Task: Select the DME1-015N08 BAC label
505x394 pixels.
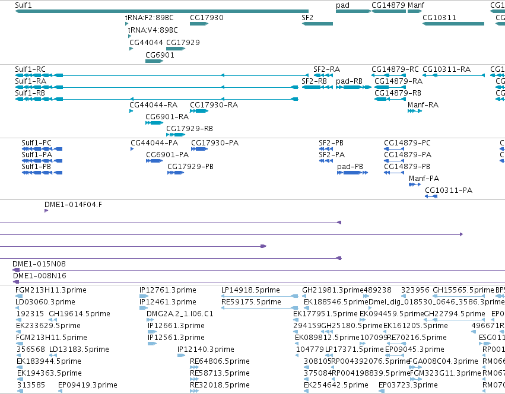Action: [39, 264]
